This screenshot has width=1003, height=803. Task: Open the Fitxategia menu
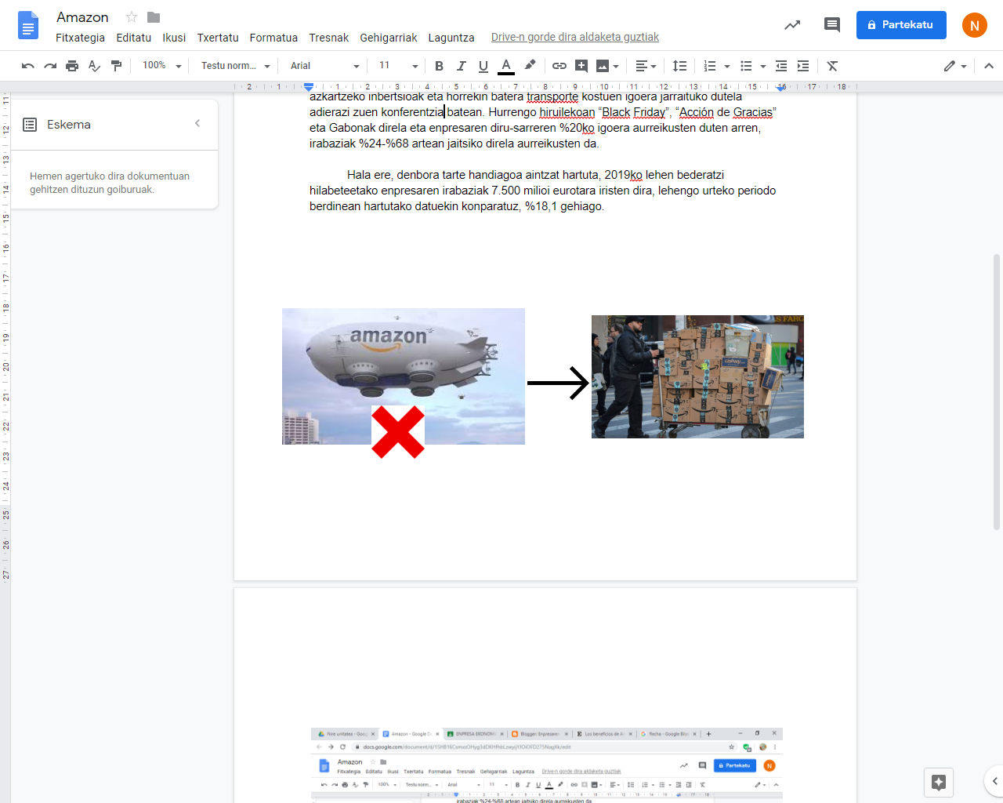[x=80, y=38]
